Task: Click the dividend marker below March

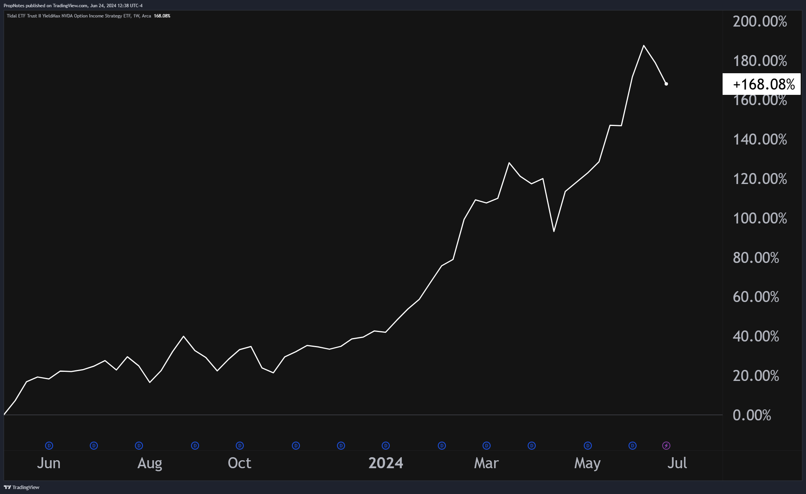Action: pyautogui.click(x=486, y=446)
